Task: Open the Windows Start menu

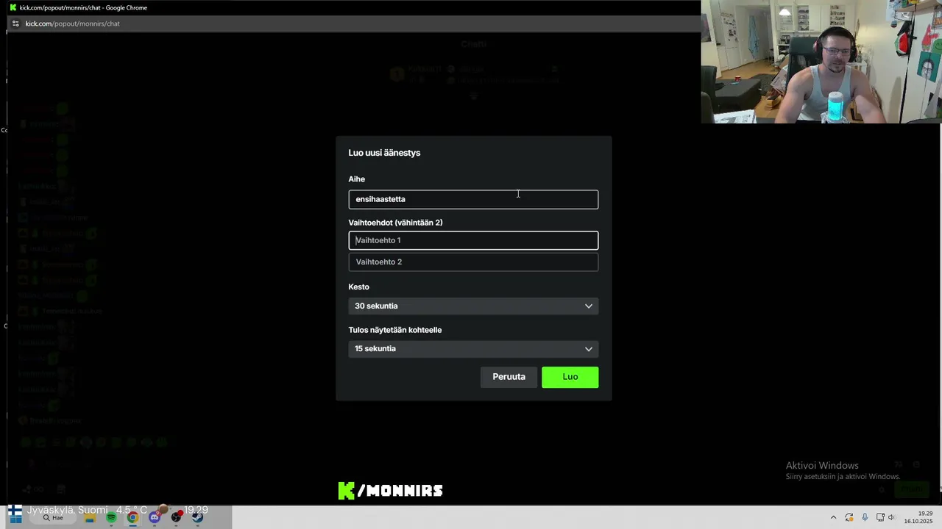Action: pyautogui.click(x=15, y=517)
